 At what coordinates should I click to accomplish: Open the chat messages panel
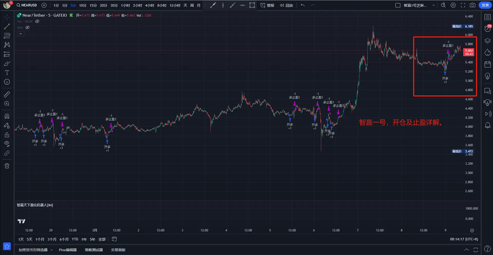click(487, 91)
